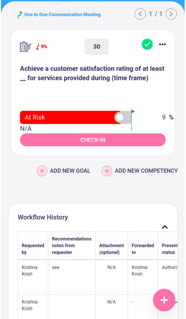Viewport: 186px width, 319px height.
Task: Click the ADD NEW COMPETENCY label
Action: click(146, 171)
